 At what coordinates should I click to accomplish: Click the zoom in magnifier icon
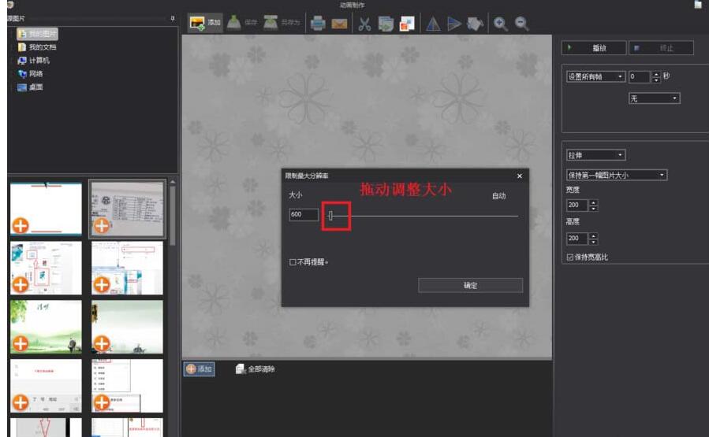coord(500,24)
